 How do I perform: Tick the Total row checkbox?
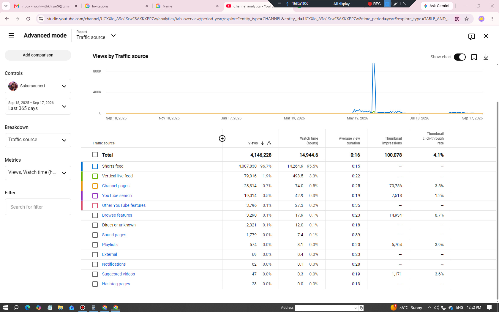(x=95, y=155)
